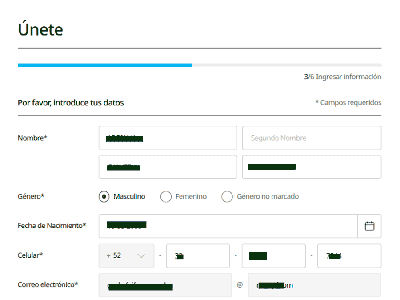Viewport: 400px width, 300px height.
Task: Click the first surname input field
Action: 168,167
